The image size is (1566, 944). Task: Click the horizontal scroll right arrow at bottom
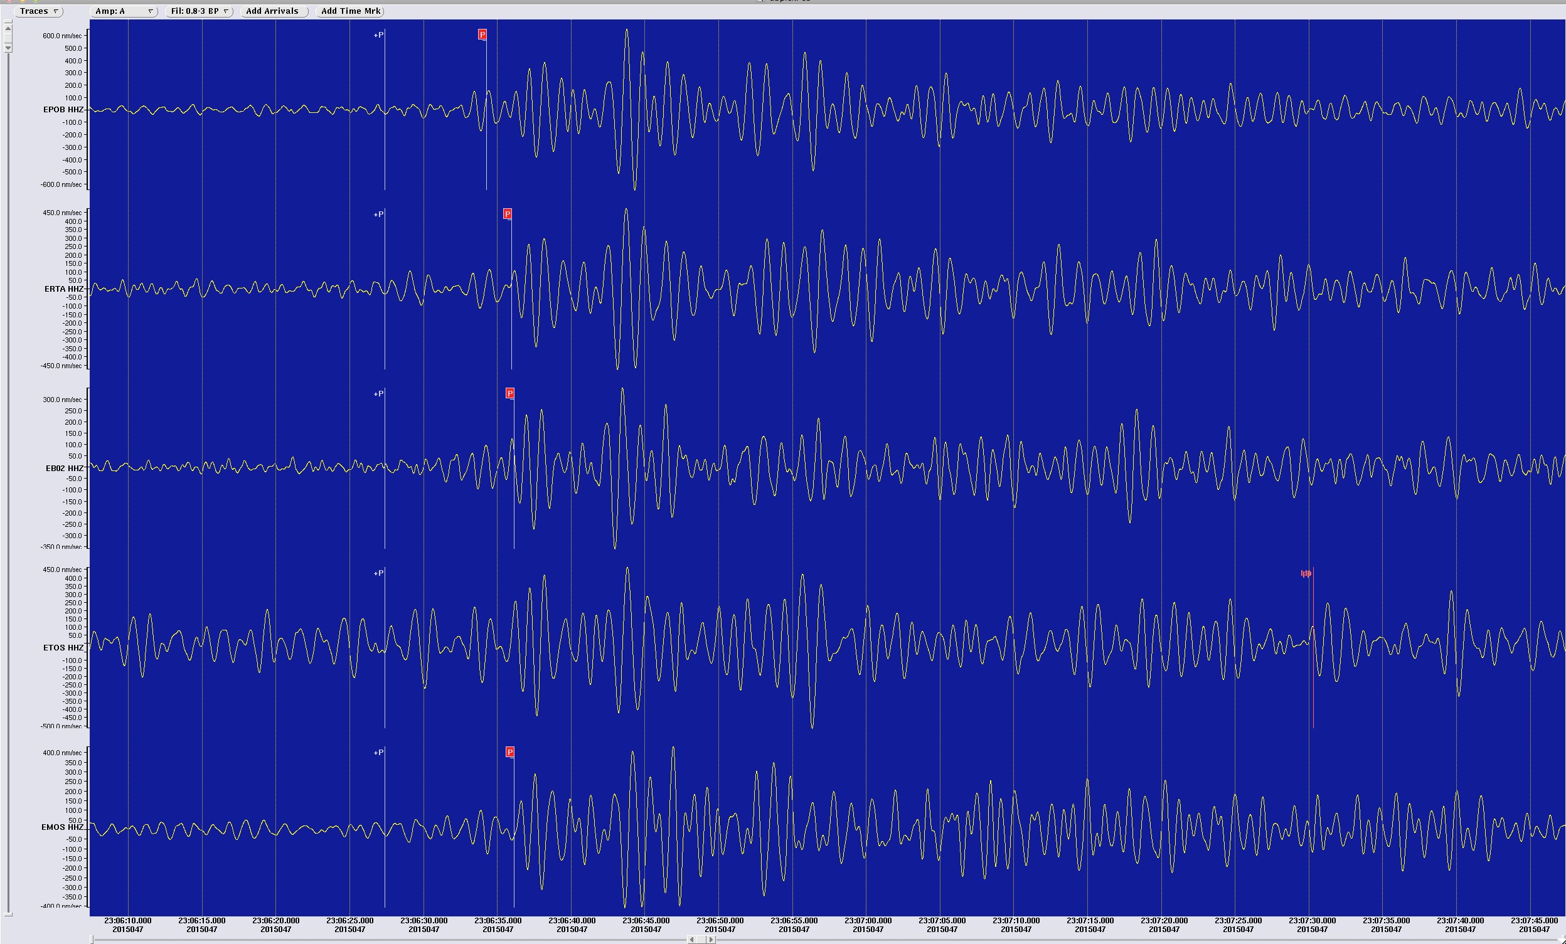point(712,940)
